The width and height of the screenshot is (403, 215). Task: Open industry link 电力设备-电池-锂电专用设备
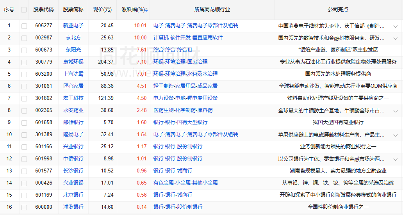[x=185, y=98]
